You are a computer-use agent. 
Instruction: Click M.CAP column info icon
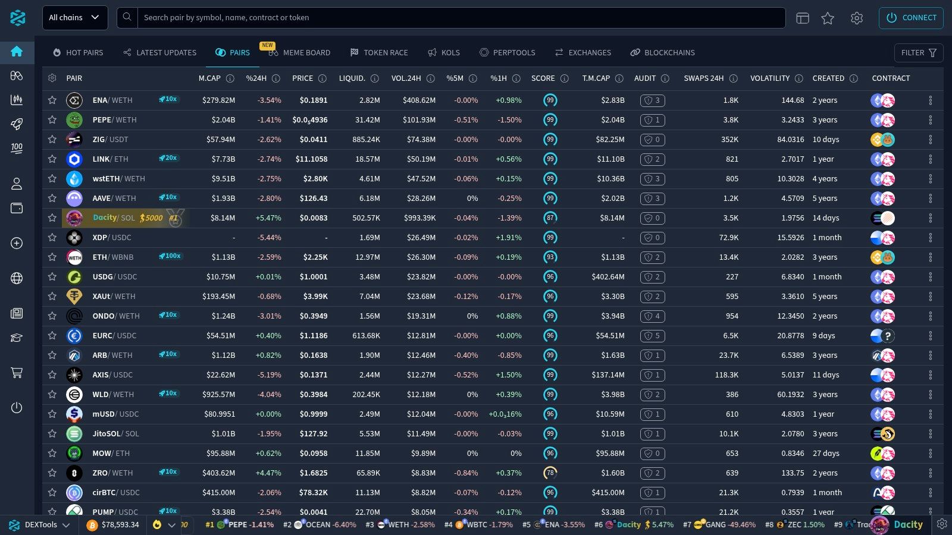click(230, 78)
